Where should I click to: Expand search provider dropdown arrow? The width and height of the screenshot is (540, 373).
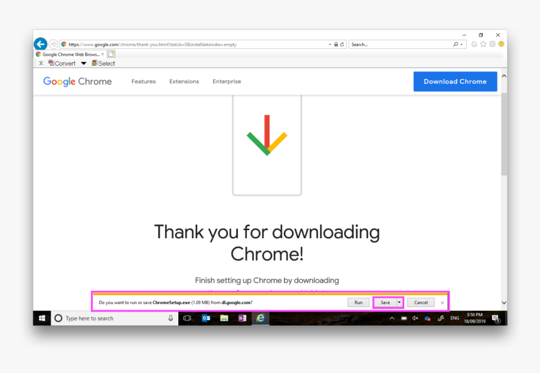[462, 45]
